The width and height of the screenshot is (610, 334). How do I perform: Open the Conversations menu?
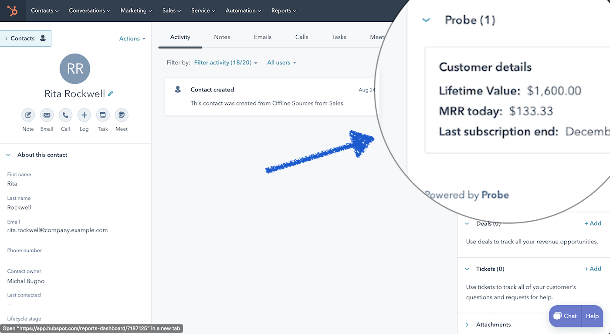pos(90,10)
